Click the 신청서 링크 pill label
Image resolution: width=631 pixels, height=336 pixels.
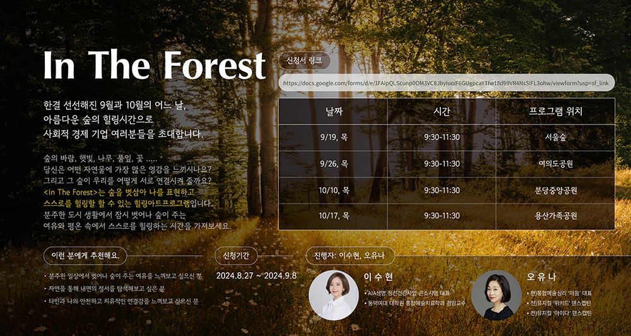(304, 61)
